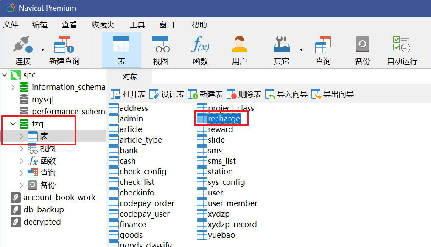Screen dimensions: 431x247
Task: Expand the information_schema database node
Action: click(13, 87)
